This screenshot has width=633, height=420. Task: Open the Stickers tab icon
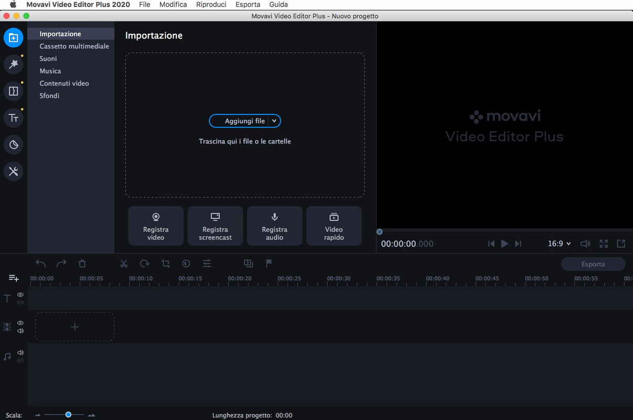pos(14,144)
